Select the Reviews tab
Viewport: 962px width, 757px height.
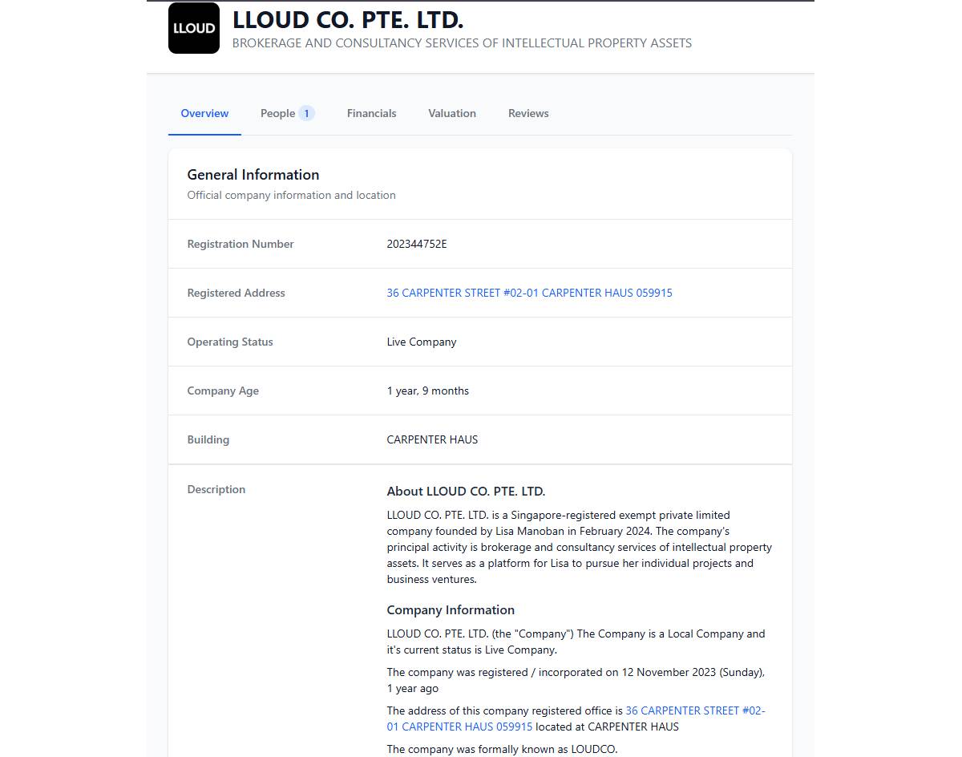click(528, 113)
